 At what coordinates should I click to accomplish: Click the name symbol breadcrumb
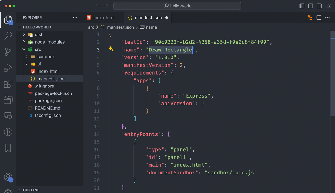(151, 27)
